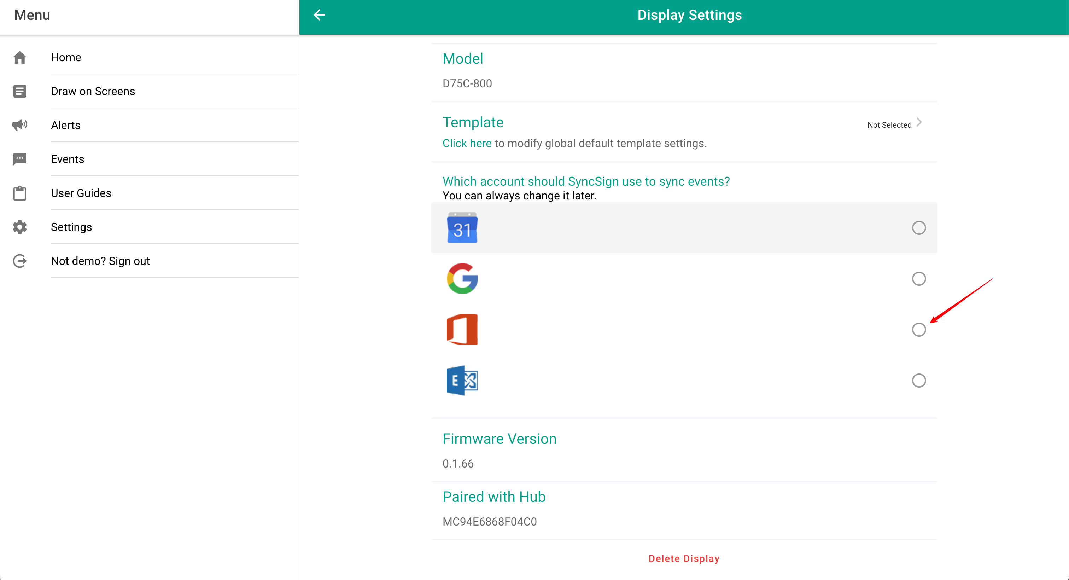Click the Which account should SyncSign question

[x=586, y=181]
